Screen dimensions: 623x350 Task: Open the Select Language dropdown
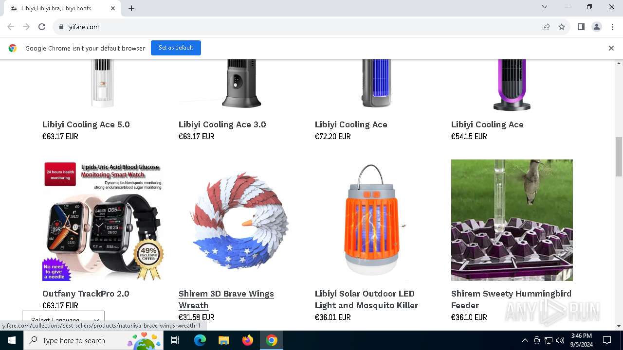pyautogui.click(x=63, y=320)
